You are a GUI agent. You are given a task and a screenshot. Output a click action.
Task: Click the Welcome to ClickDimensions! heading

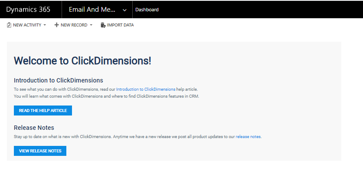(82, 61)
